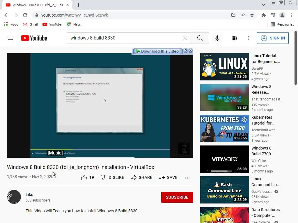Subscribe to the Liko channel
Screen dimensions: 298x223
point(177,197)
